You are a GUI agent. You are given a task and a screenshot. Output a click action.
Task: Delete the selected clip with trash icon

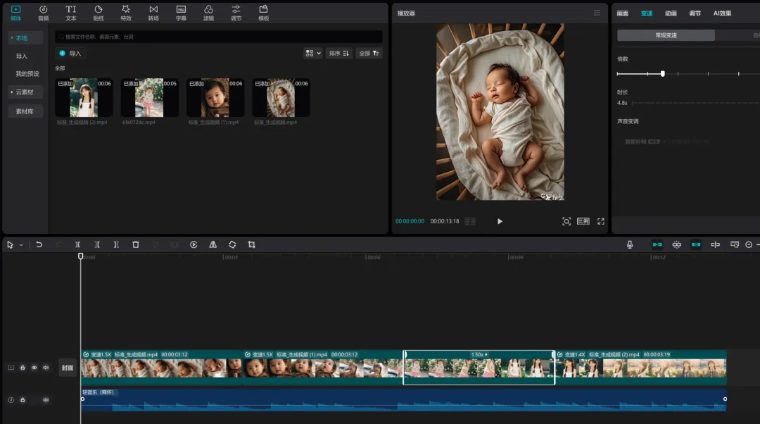(x=136, y=244)
